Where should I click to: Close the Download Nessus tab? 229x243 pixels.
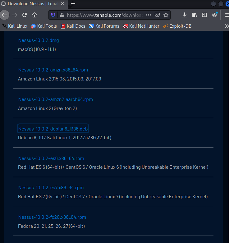62,4
